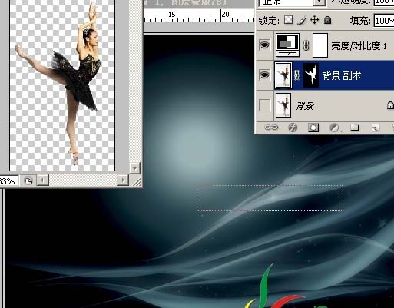Screen dimensions: 394x308
Task: Click the lock image pixels brush icon
Action: pos(302,20)
